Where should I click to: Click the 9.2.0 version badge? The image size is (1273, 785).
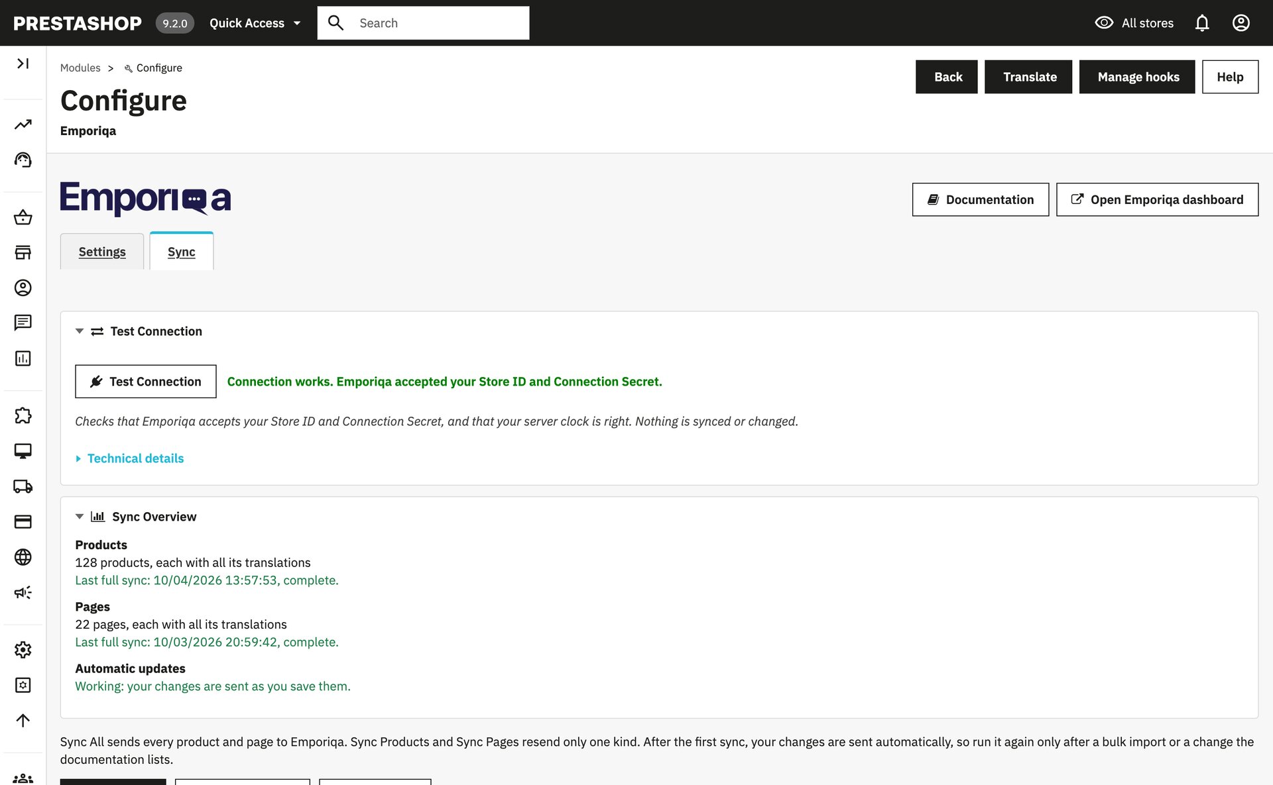(175, 23)
